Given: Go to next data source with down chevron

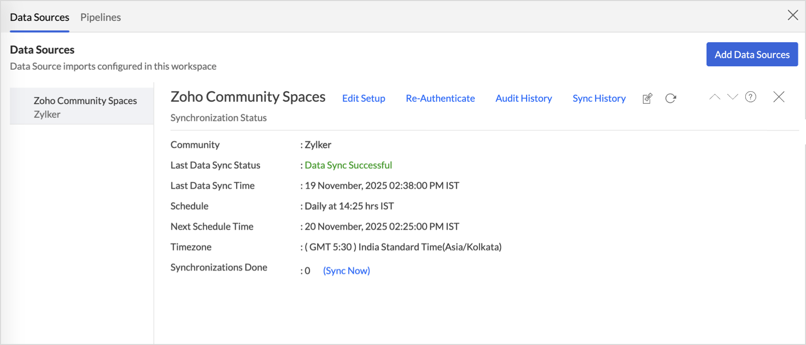Looking at the screenshot, I should 732,97.
